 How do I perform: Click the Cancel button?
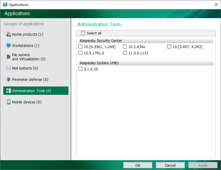170,165
